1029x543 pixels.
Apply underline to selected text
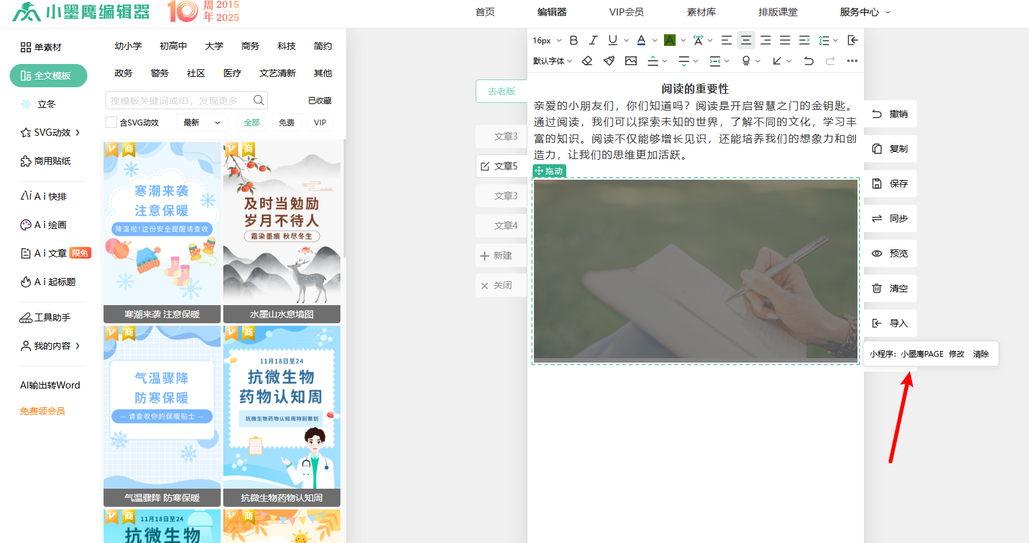click(x=613, y=40)
